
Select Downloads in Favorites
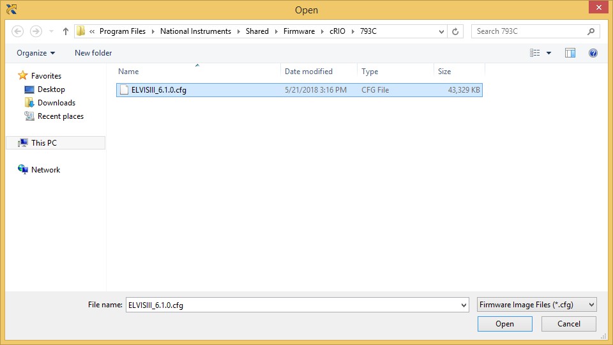pos(56,103)
